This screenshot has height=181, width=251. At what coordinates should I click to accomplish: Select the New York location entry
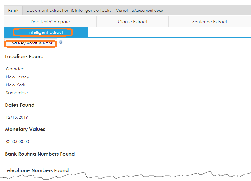coord(15,85)
